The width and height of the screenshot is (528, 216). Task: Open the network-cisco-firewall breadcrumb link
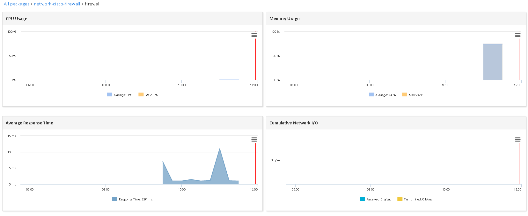coord(57,4)
